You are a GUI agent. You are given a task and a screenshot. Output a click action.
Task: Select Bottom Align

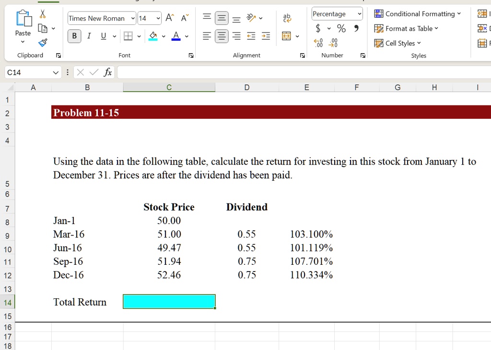pyautogui.click(x=236, y=20)
